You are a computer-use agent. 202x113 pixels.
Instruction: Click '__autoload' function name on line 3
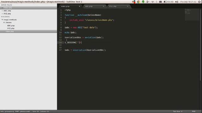[x=81, y=15]
